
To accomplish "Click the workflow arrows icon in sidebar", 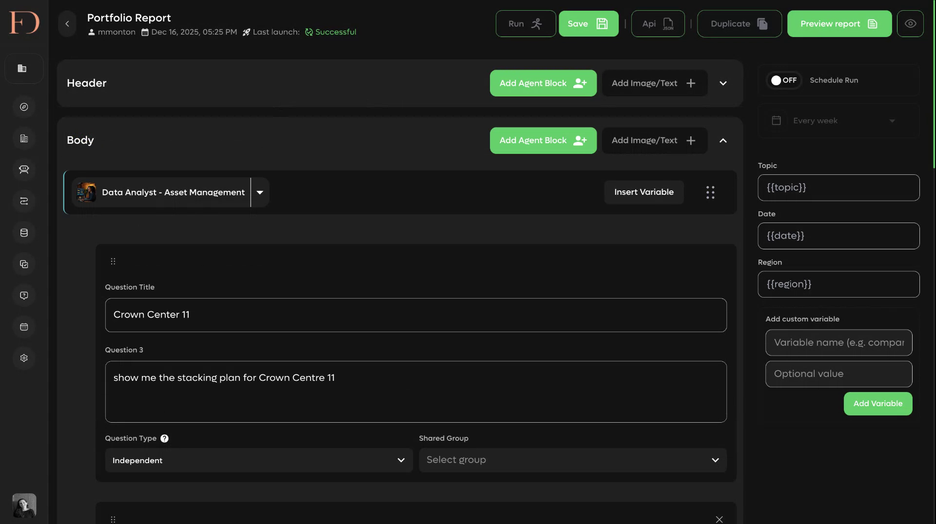I will pyautogui.click(x=24, y=201).
